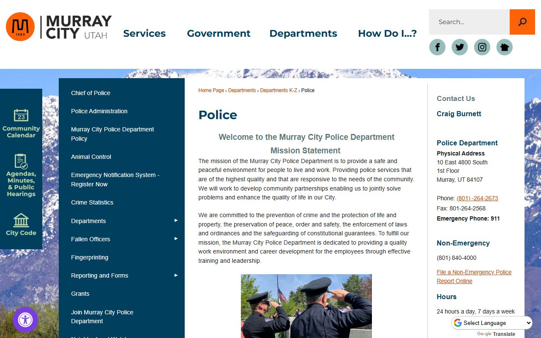Open the Fingerprinting page
Screen dimensions: 541x338
90,257
